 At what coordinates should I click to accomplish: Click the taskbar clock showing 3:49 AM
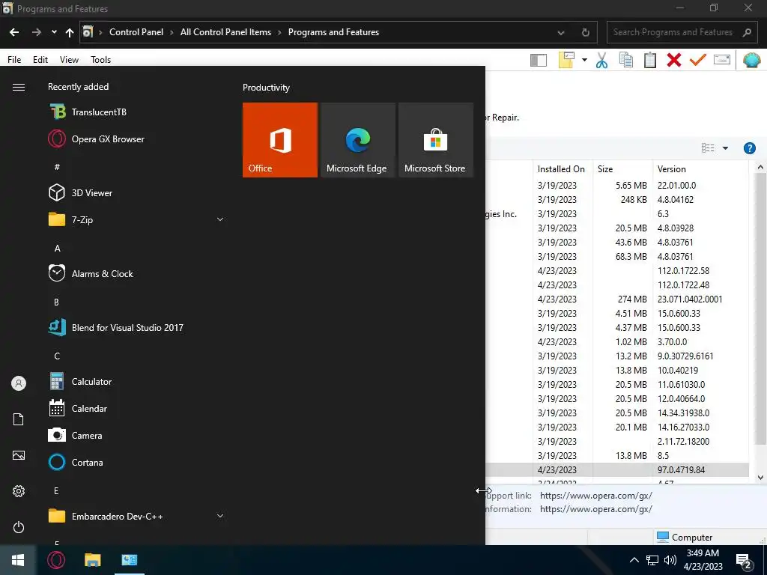pyautogui.click(x=703, y=560)
